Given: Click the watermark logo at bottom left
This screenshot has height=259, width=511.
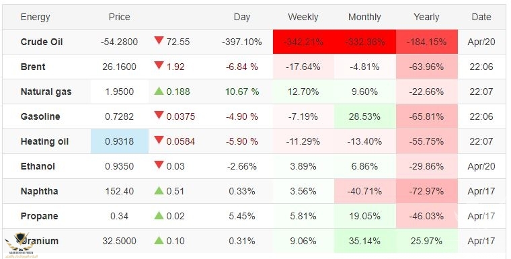Looking at the screenshot, I should click(x=20, y=245).
